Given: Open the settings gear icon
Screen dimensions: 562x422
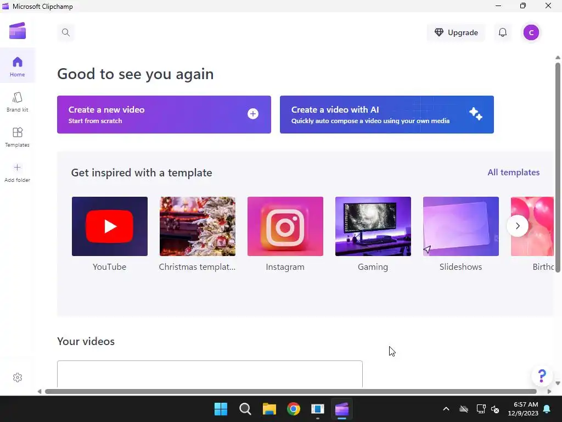Looking at the screenshot, I should [x=17, y=377].
